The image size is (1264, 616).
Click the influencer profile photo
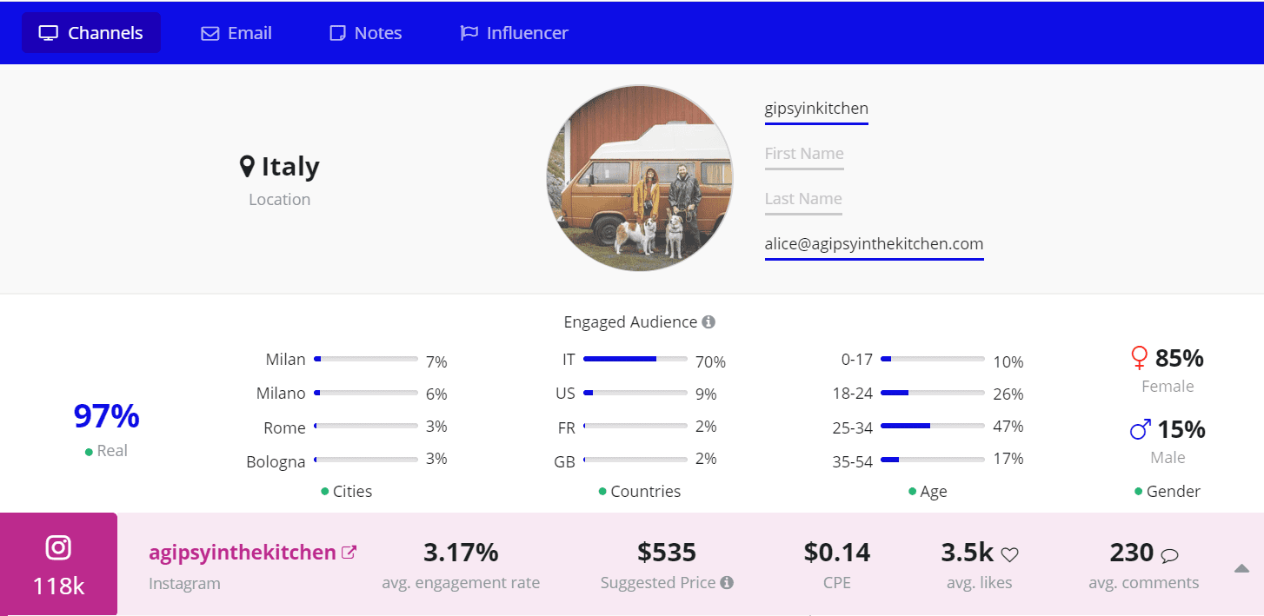click(640, 178)
